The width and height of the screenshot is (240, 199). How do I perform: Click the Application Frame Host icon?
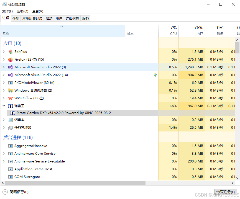[11, 169]
